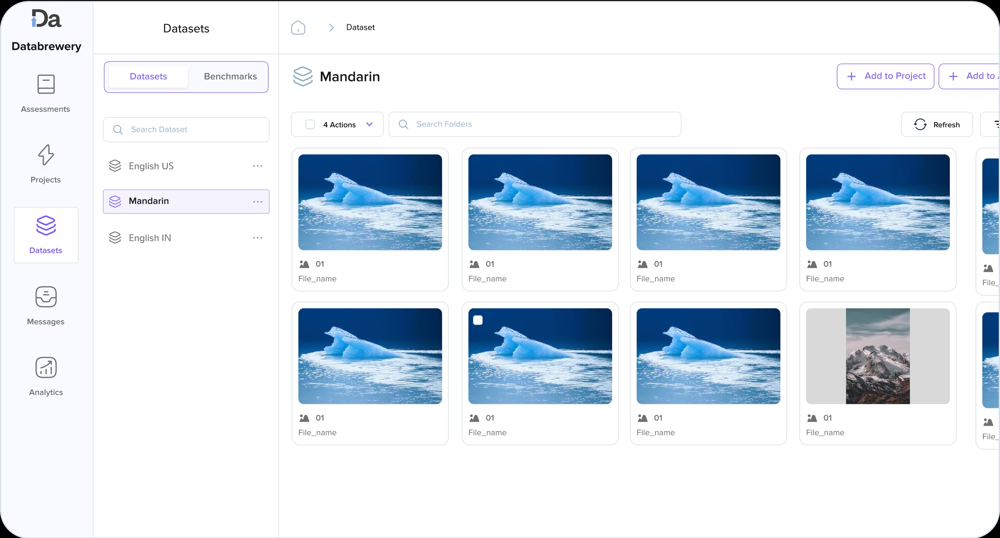1000x538 pixels.
Task: Open the options menu for English US
Action: (x=257, y=166)
